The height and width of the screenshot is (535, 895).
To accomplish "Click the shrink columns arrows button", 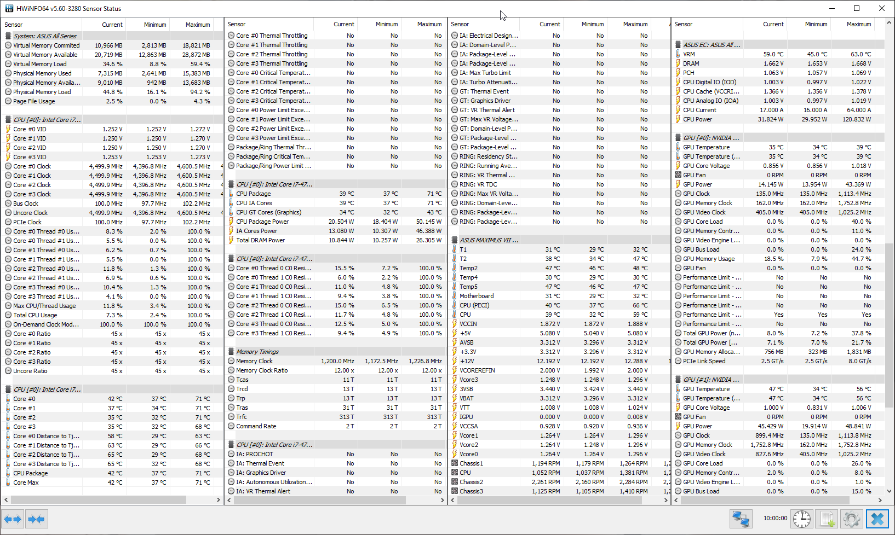I will pyautogui.click(x=36, y=519).
